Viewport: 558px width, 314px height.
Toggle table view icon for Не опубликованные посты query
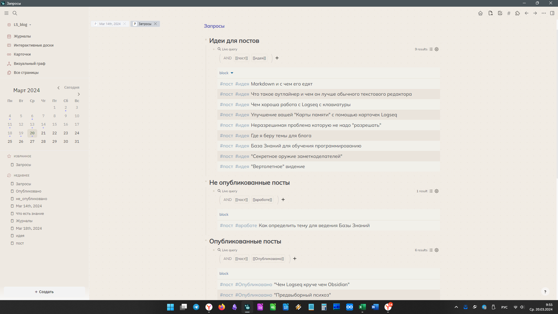pos(431,191)
